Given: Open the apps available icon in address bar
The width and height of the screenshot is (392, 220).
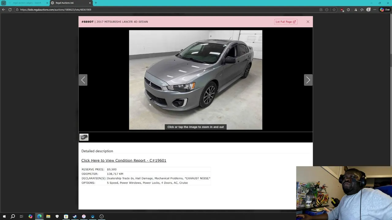Looking at the screenshot, I should point(321,9).
